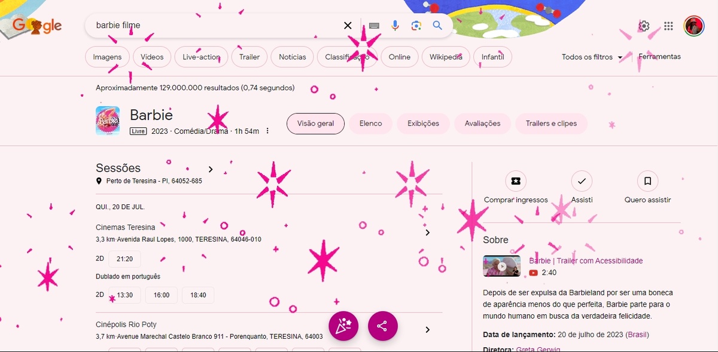Viewport: 718px width, 352px height.
Task: Select the Wikipedia filter chip
Action: coord(446,57)
